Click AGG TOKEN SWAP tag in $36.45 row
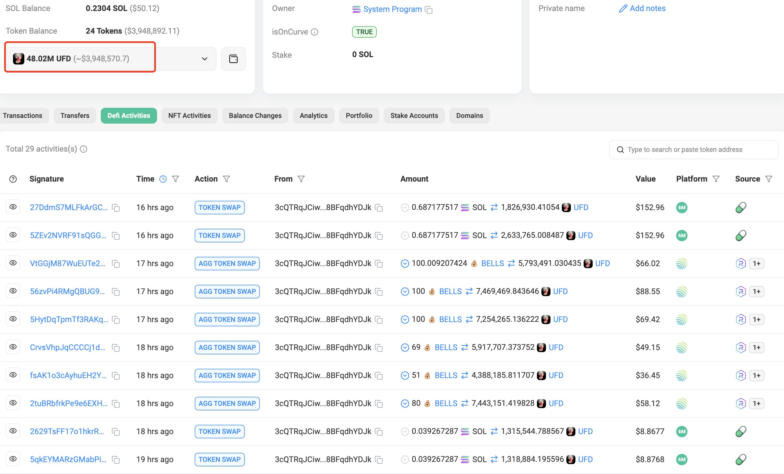Viewport: 784px width, 474px height. coord(227,376)
